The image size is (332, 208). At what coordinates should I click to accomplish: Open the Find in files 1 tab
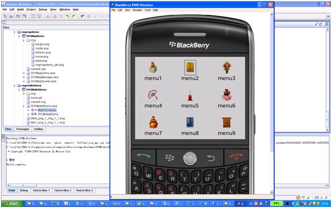pos(41,191)
